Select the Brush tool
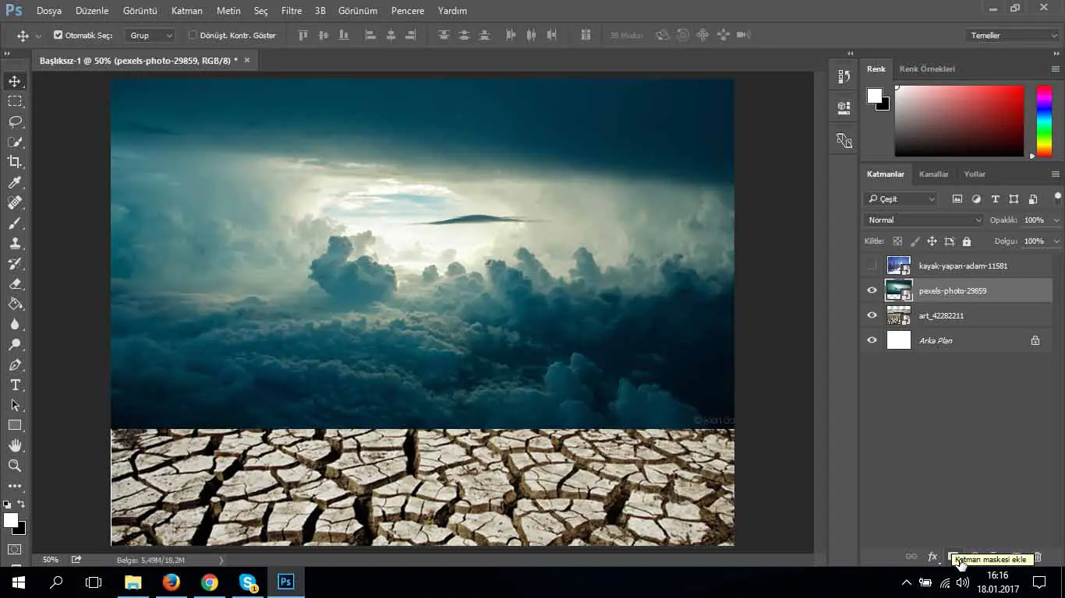Screen dimensions: 1065x598 (x=15, y=223)
